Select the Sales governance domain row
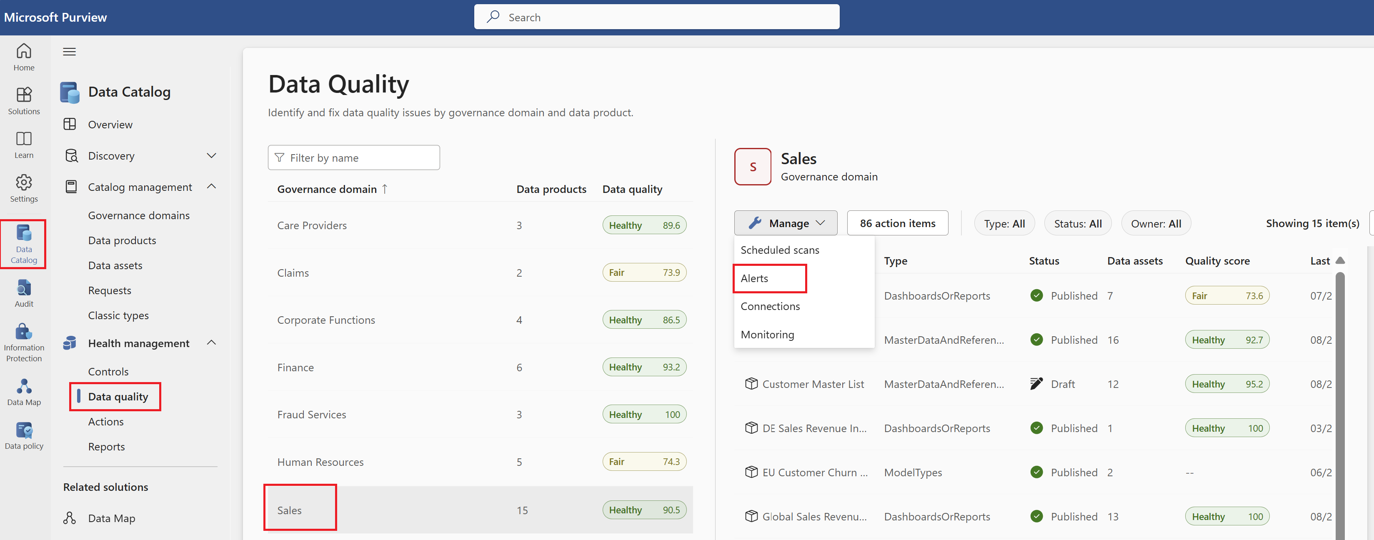 click(289, 509)
